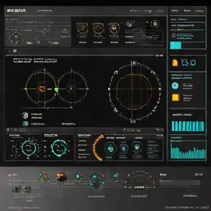The width and height of the screenshot is (211, 211).
Task: Click the red circular icon in bottom strip
Action: click(x=10, y=175)
